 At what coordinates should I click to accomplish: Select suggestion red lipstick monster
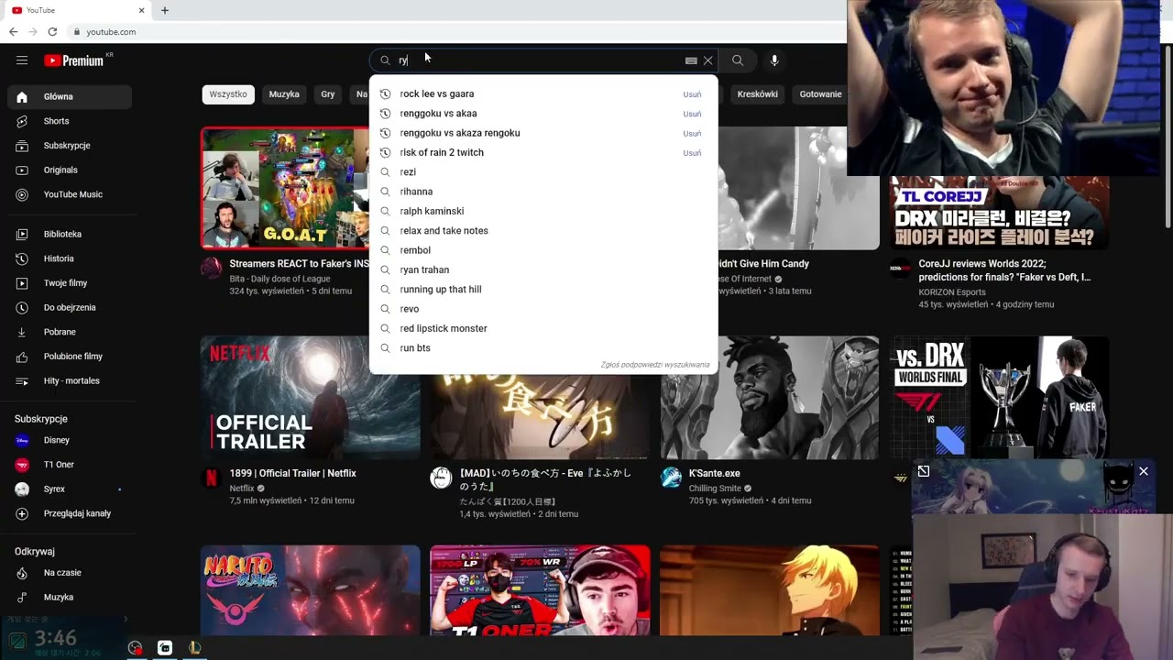click(543, 328)
